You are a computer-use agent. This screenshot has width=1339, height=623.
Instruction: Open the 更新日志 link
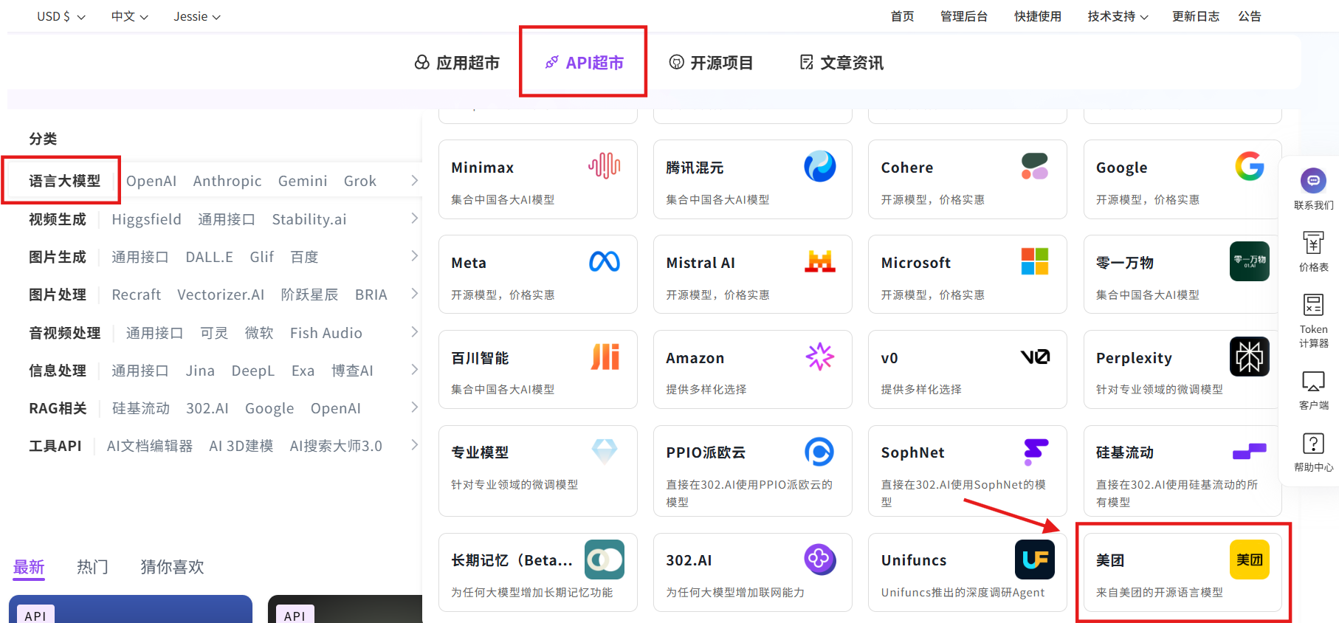coord(1195,16)
